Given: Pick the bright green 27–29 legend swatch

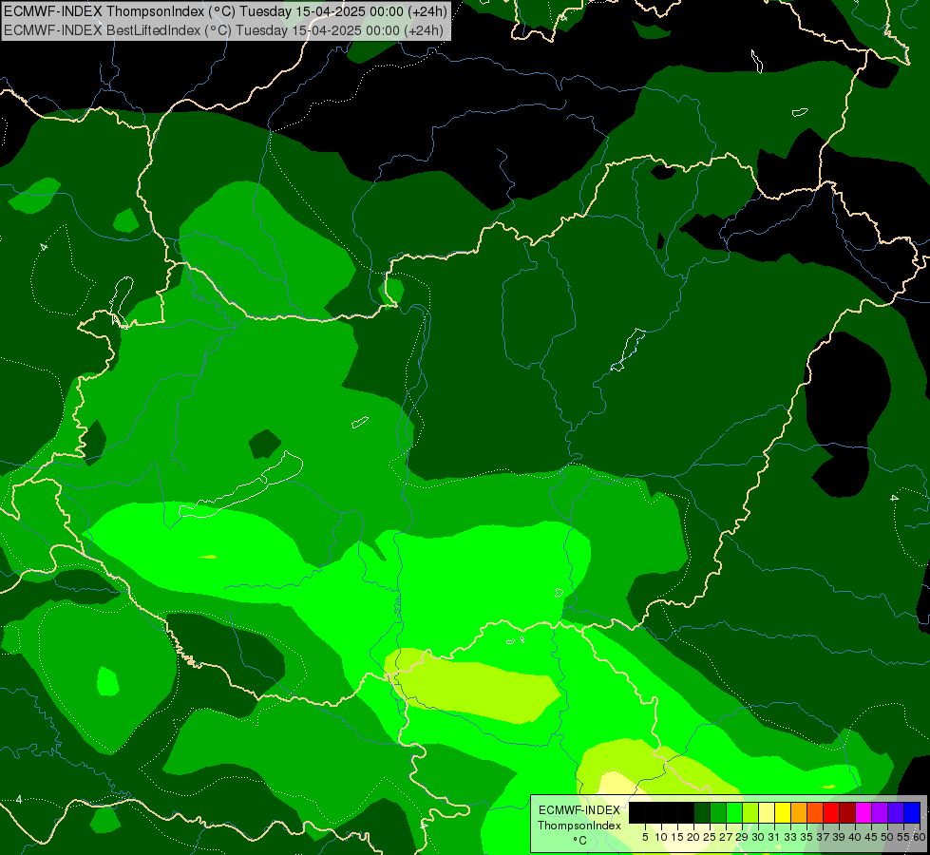Looking at the screenshot, I should tap(734, 812).
